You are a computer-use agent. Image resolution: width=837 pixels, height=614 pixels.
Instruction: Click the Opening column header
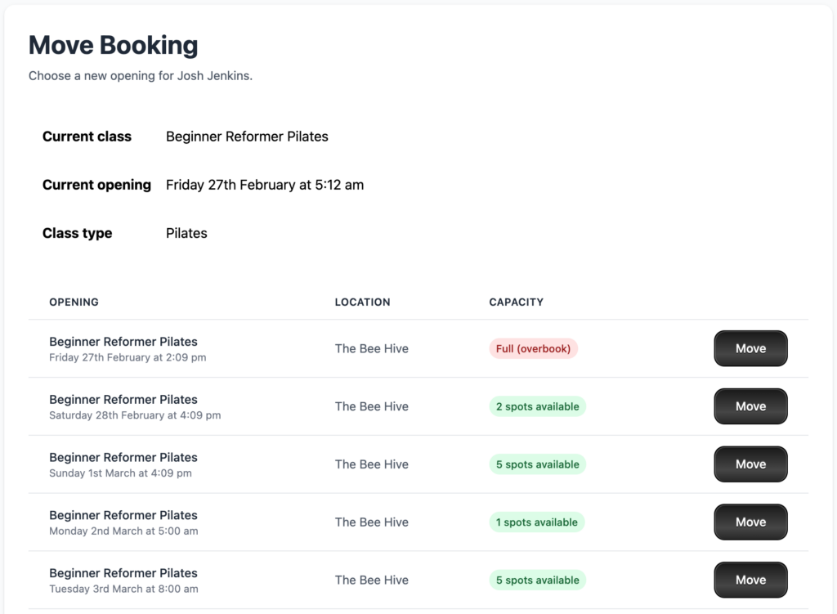tap(74, 302)
